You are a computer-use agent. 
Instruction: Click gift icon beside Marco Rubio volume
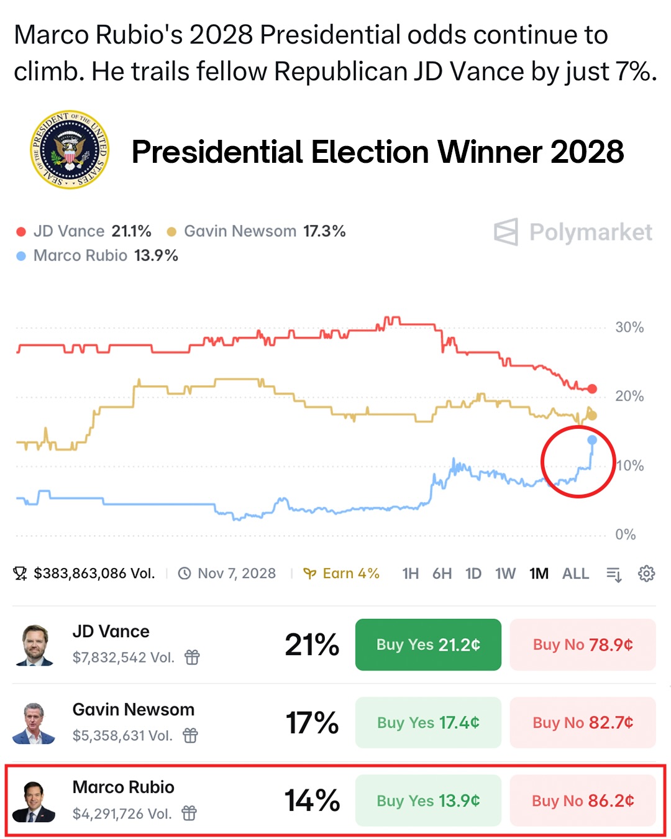(189, 813)
